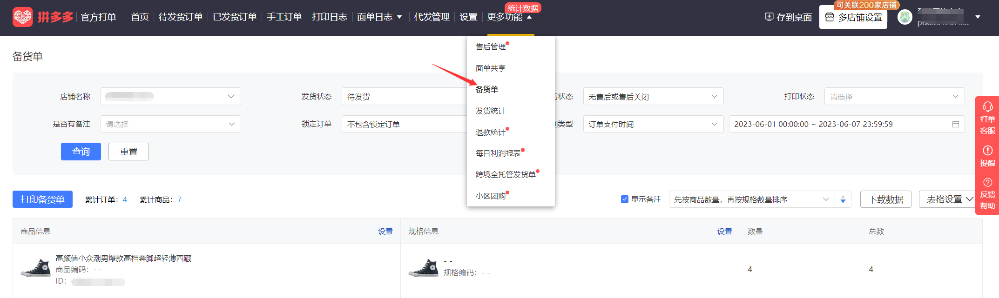The height and width of the screenshot is (298, 999).
Task: Click 设置 link in 商品信息 column
Action: click(x=385, y=231)
